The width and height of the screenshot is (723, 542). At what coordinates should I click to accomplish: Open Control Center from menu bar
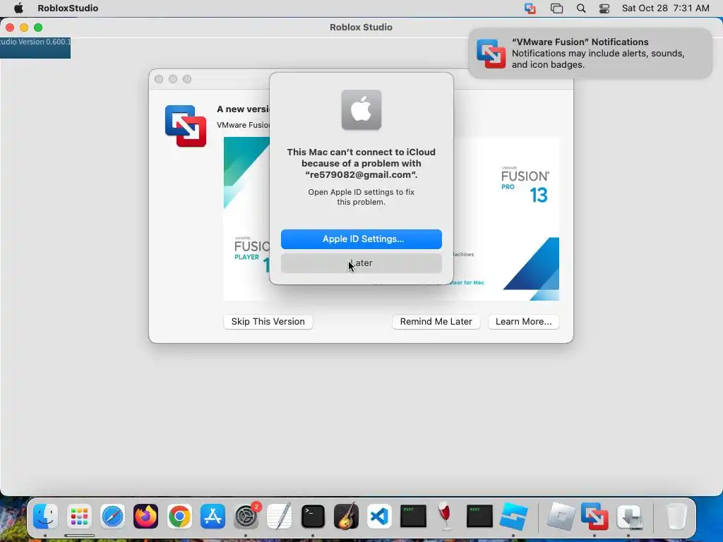click(x=604, y=8)
